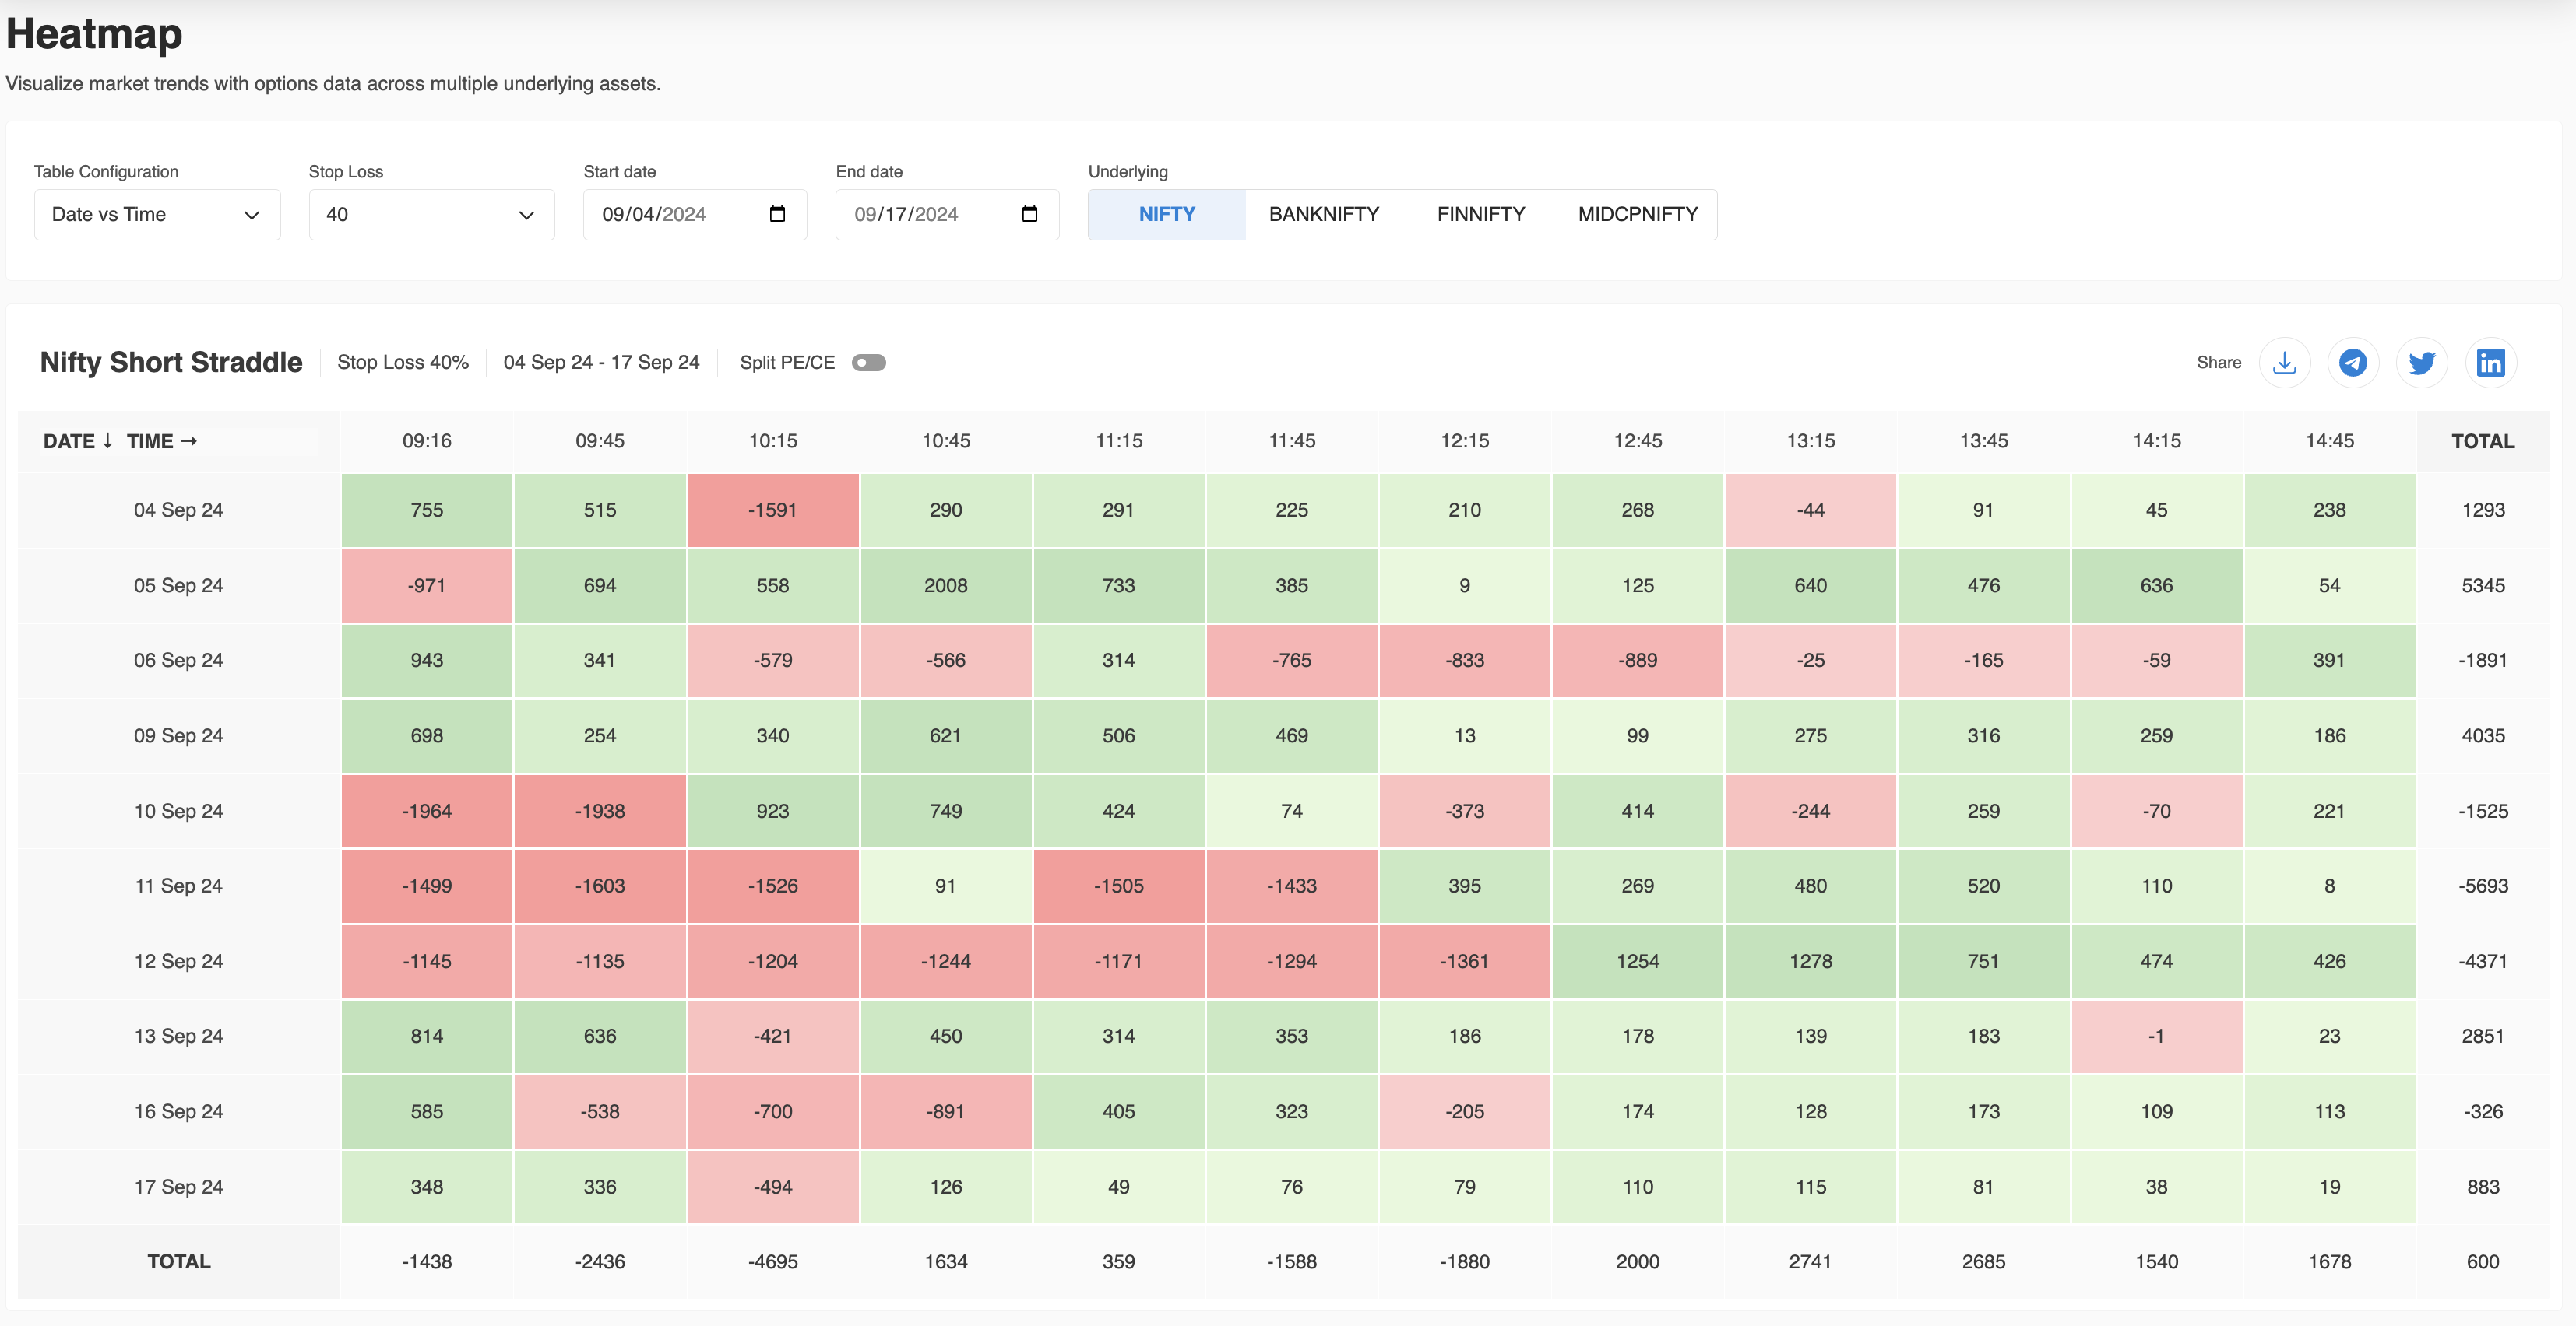
Task: Click the red -1591 heatmap cell
Action: click(773, 510)
